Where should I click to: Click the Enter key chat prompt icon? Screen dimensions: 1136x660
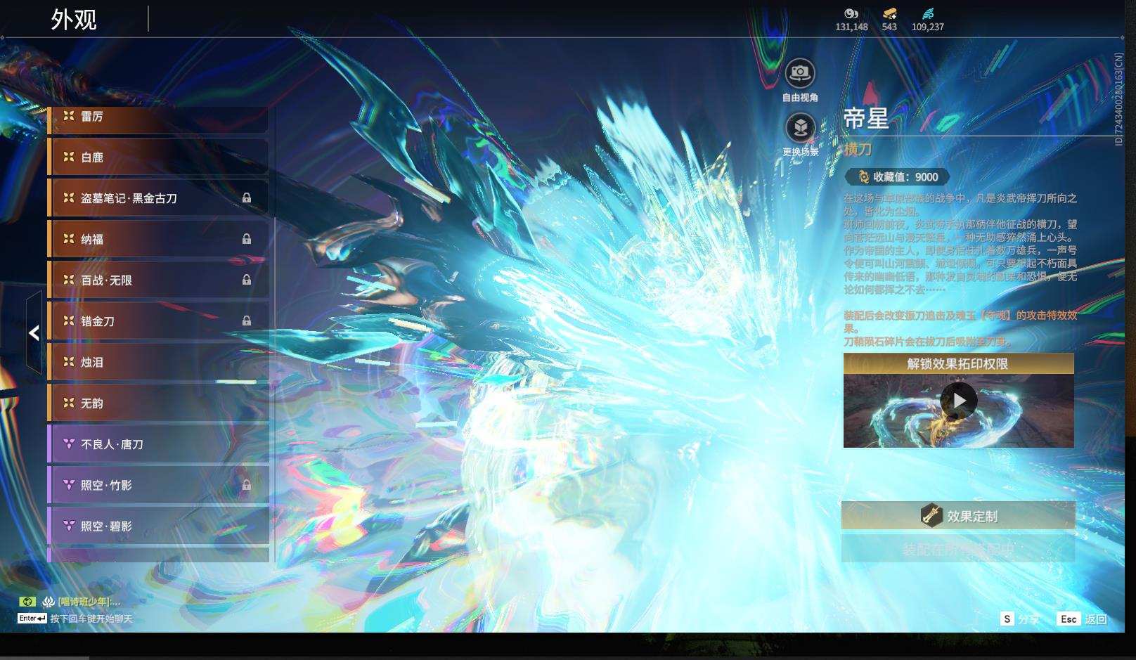[x=32, y=619]
